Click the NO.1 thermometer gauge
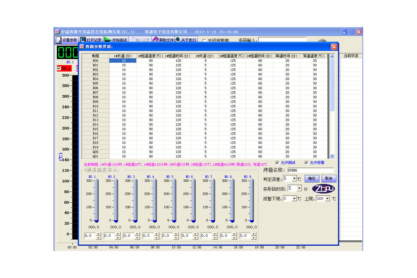The image size is (417, 278). coord(97,201)
